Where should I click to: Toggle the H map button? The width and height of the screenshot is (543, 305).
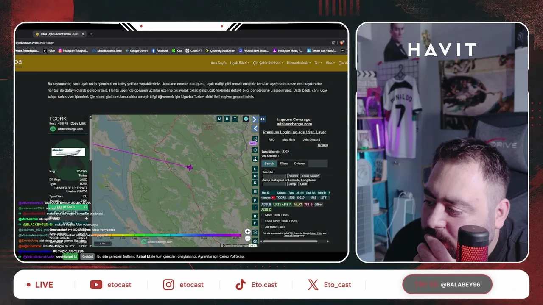click(227, 119)
